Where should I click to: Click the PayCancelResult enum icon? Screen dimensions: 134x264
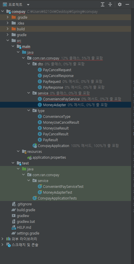pyautogui.click(x=40, y=134)
